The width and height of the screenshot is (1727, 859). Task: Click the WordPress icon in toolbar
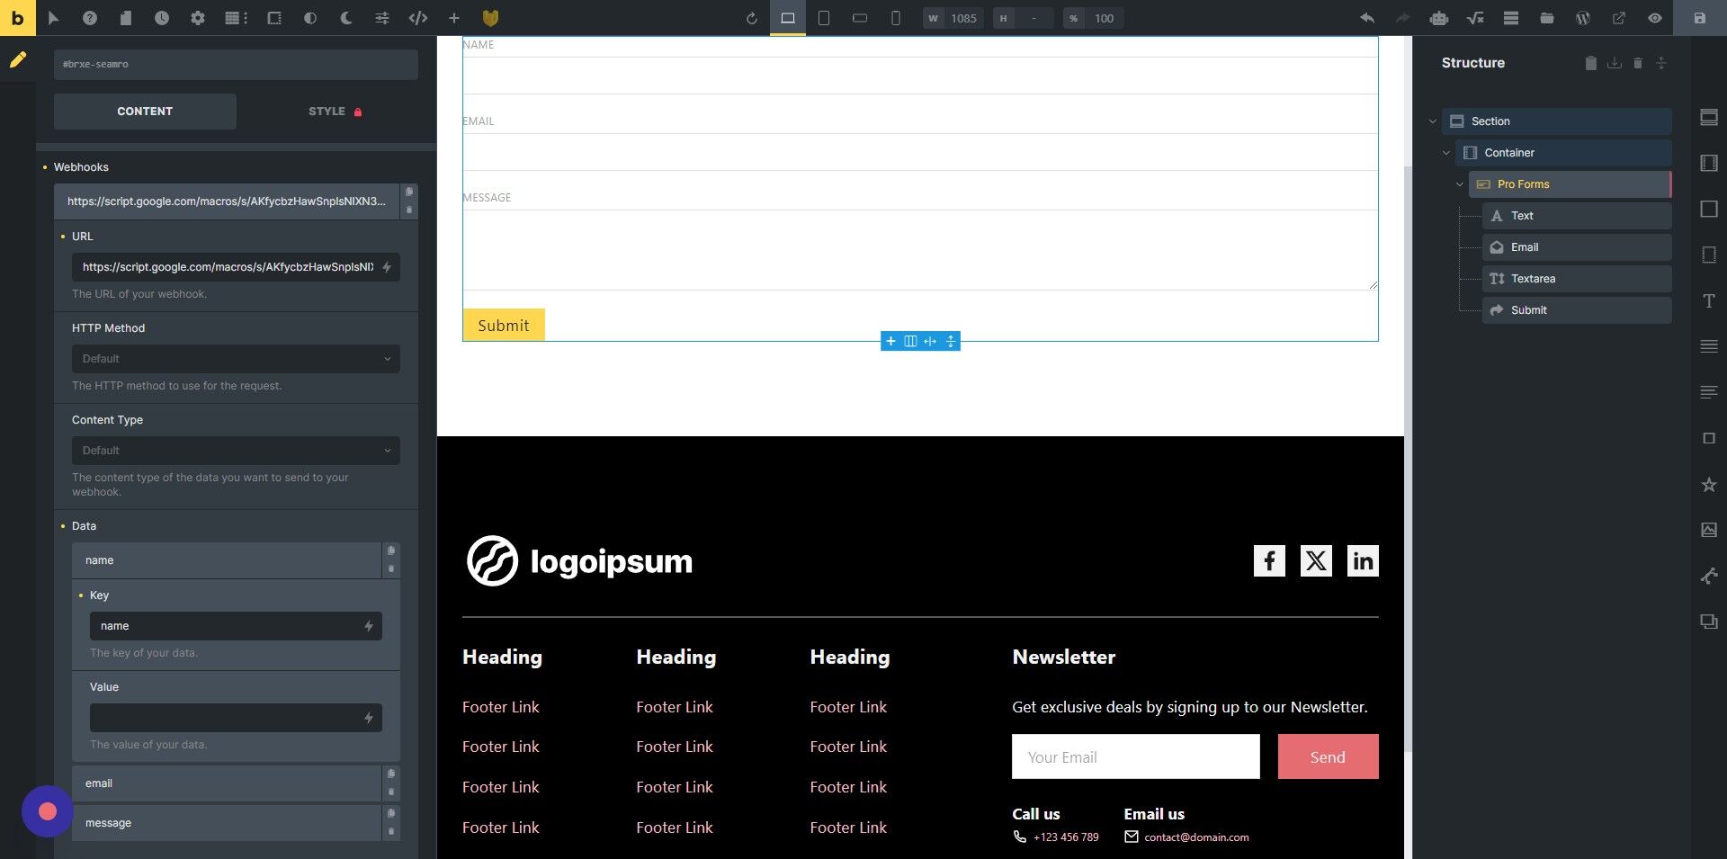coord(1583,18)
